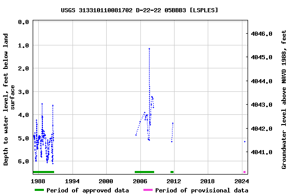Click the isolated 2024 data point

point(244,141)
